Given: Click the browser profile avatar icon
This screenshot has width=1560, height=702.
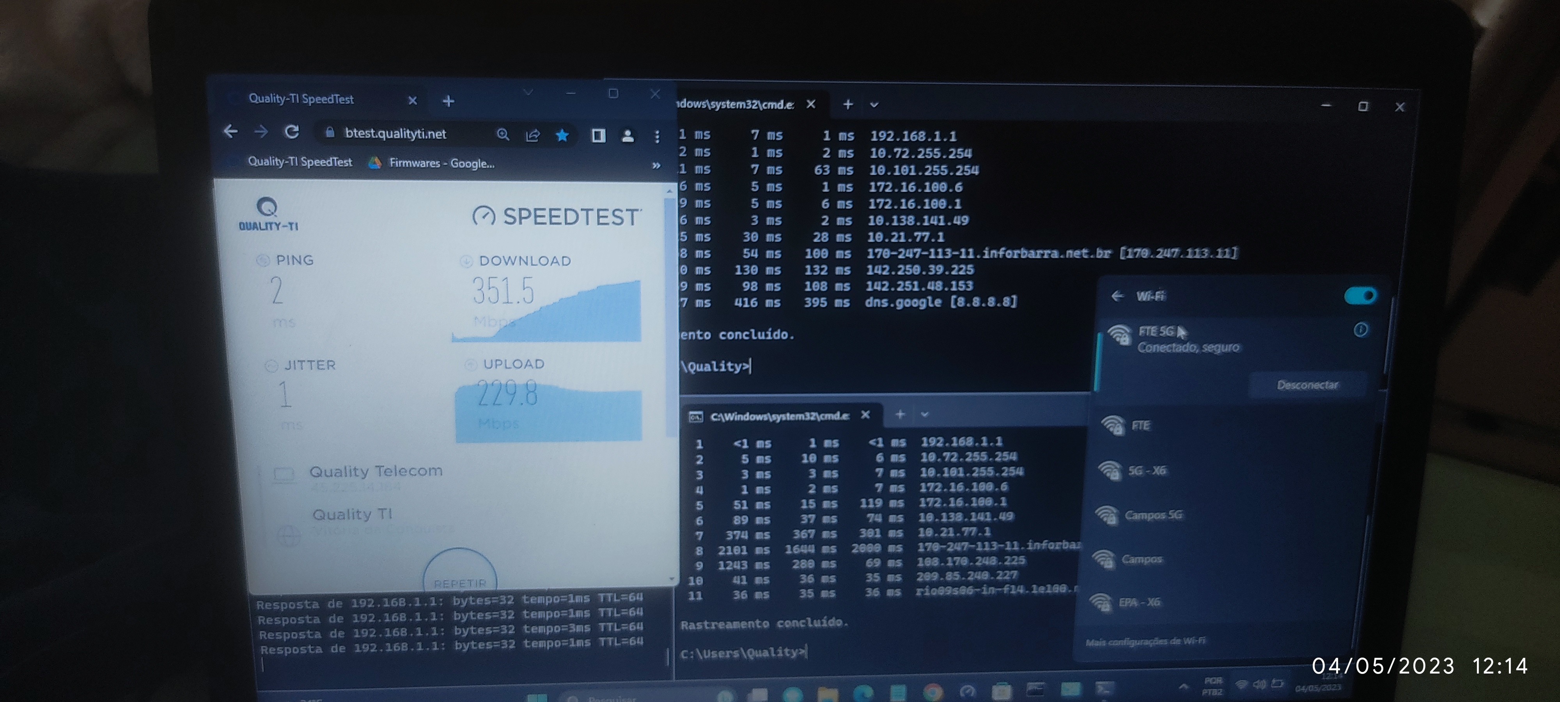Looking at the screenshot, I should coord(628,136).
